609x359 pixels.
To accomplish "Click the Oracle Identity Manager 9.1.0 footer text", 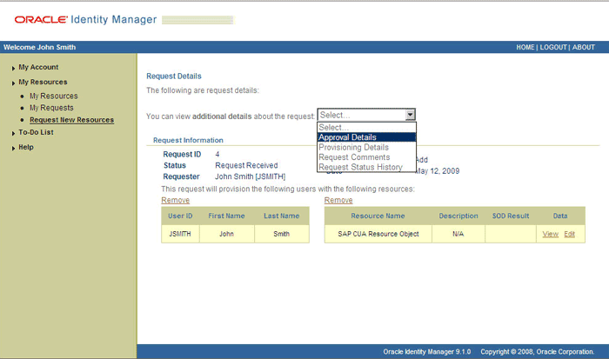I will [x=427, y=352].
